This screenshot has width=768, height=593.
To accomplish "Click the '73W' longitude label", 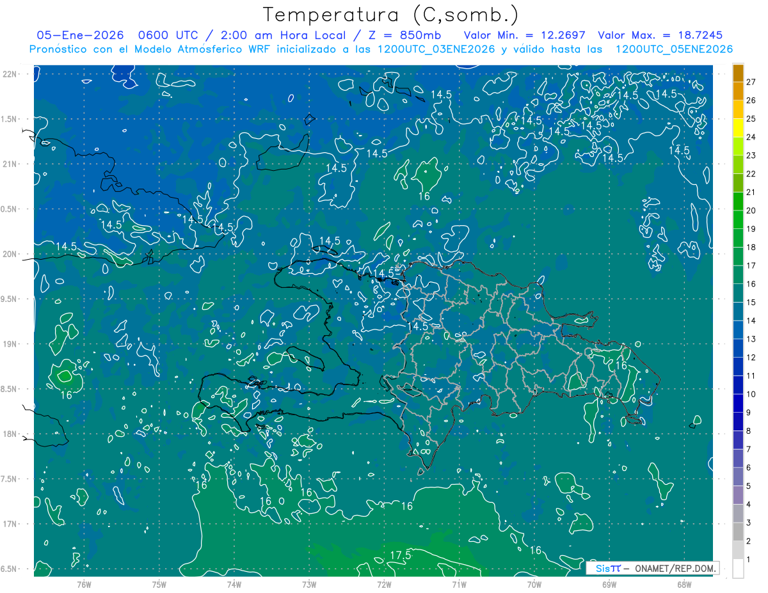I will 309,585.
